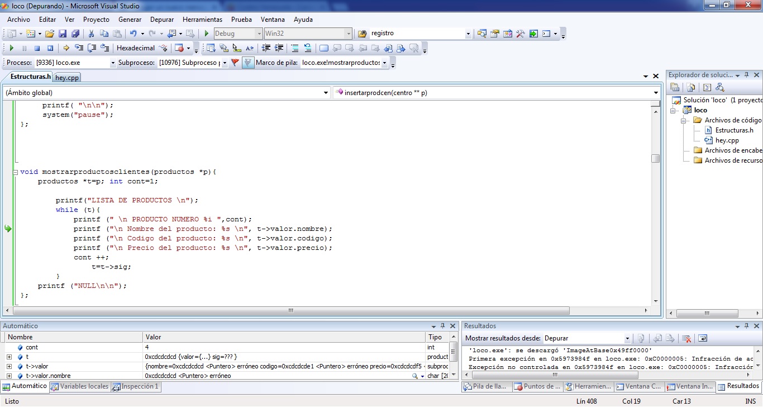
Task: Step into the next function
Action: coord(79,48)
